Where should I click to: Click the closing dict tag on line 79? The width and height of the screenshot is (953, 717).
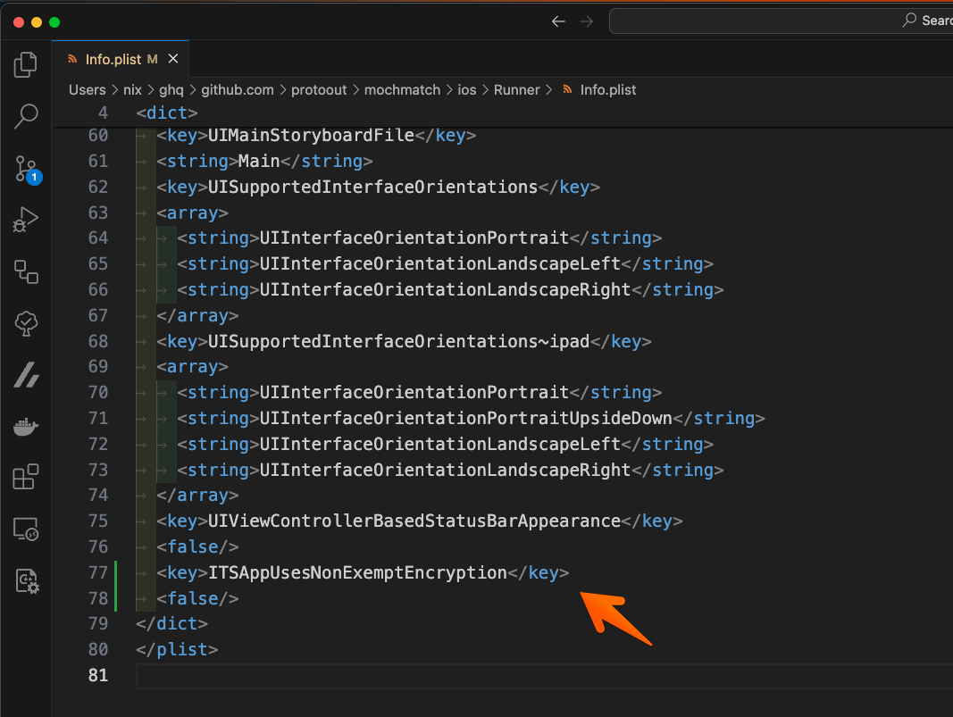pyautogui.click(x=172, y=623)
